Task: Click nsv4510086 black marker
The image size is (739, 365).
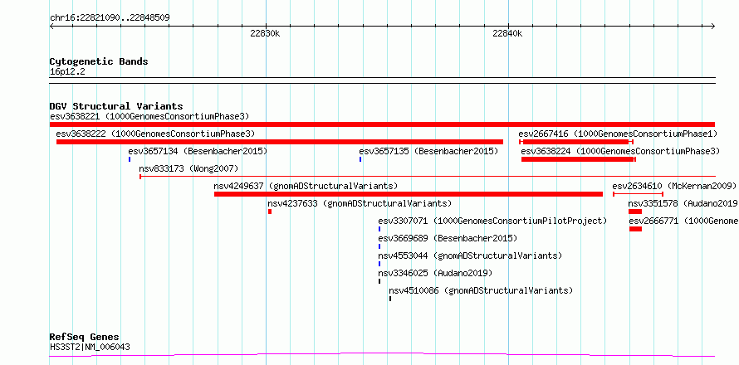Action: point(390,299)
